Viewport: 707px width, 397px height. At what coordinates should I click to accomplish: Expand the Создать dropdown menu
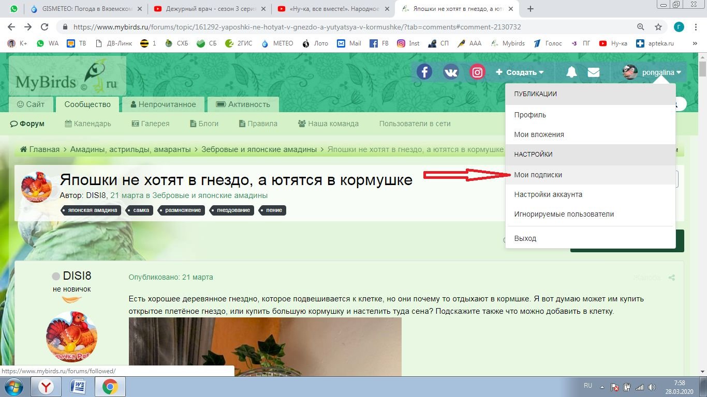(520, 72)
